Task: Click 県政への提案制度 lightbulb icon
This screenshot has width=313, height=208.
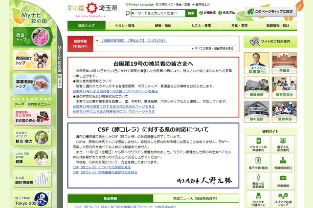Action: [x=258, y=181]
